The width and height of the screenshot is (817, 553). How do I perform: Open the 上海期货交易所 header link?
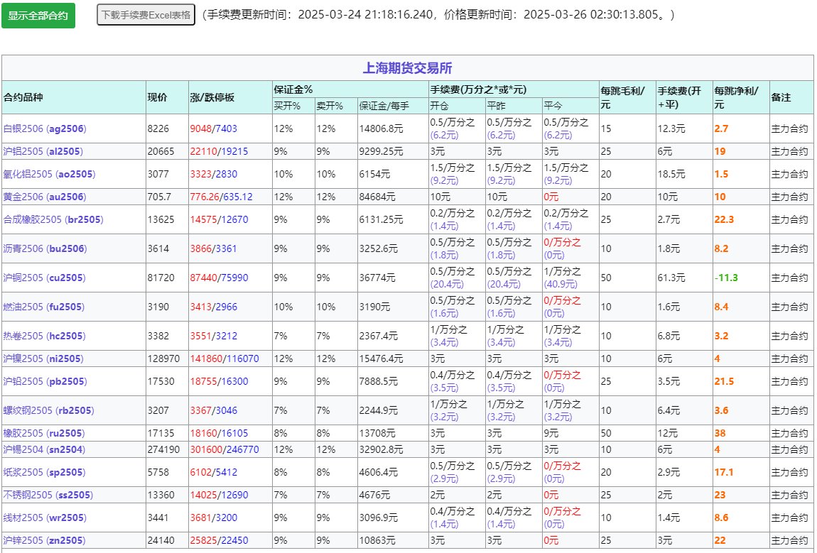(x=408, y=68)
